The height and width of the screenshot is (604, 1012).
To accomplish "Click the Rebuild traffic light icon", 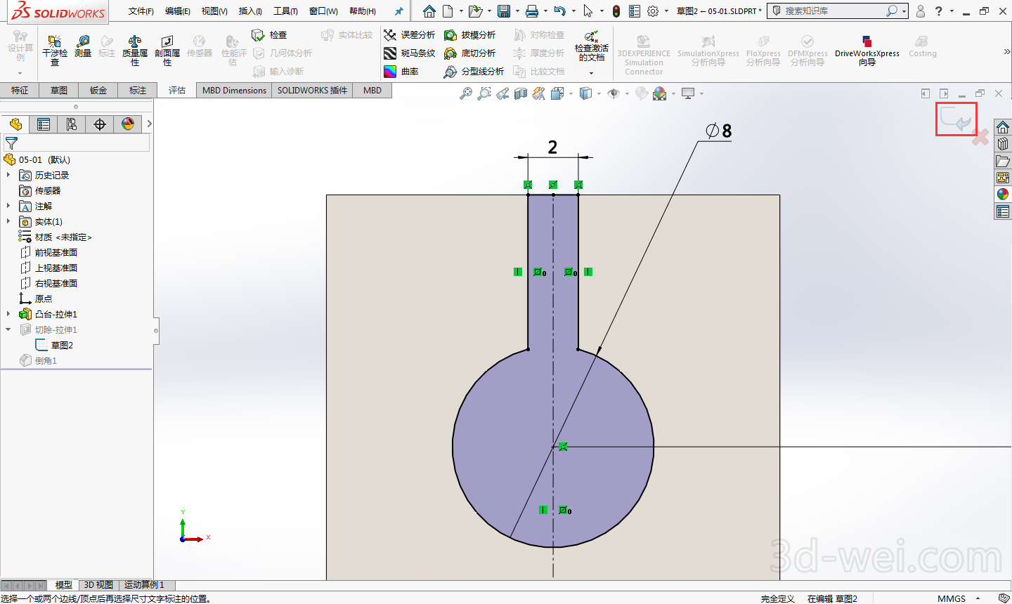I will pos(616,11).
